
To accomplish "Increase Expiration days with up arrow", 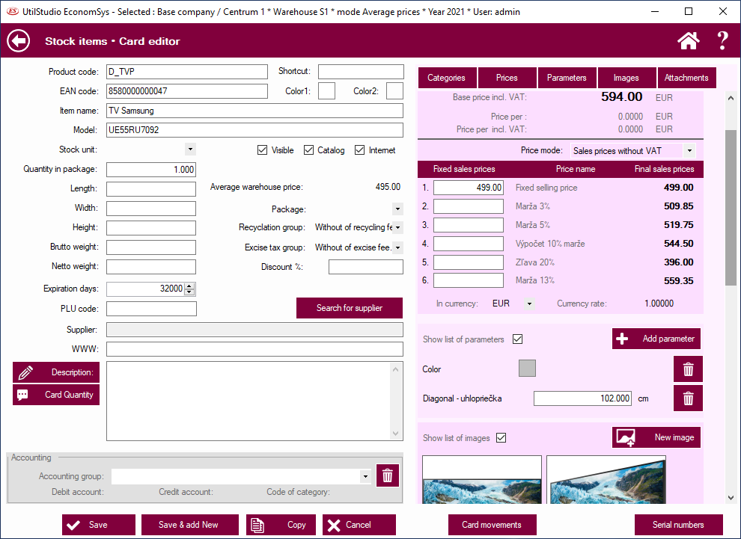I will click(189, 286).
